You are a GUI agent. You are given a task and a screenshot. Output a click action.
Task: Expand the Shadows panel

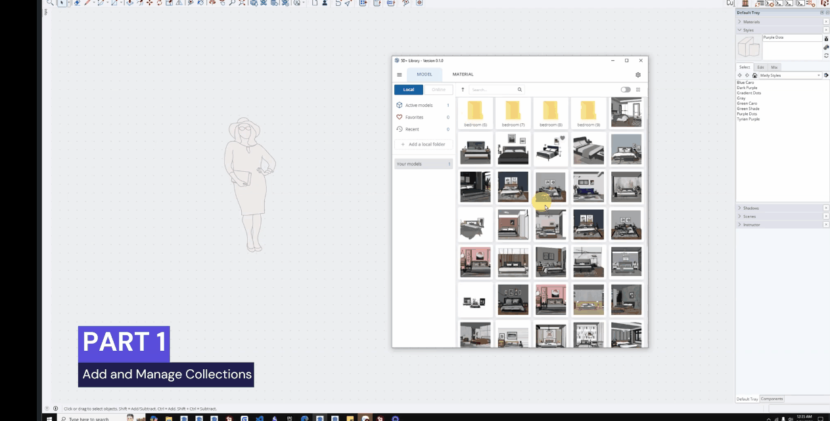pyautogui.click(x=750, y=208)
